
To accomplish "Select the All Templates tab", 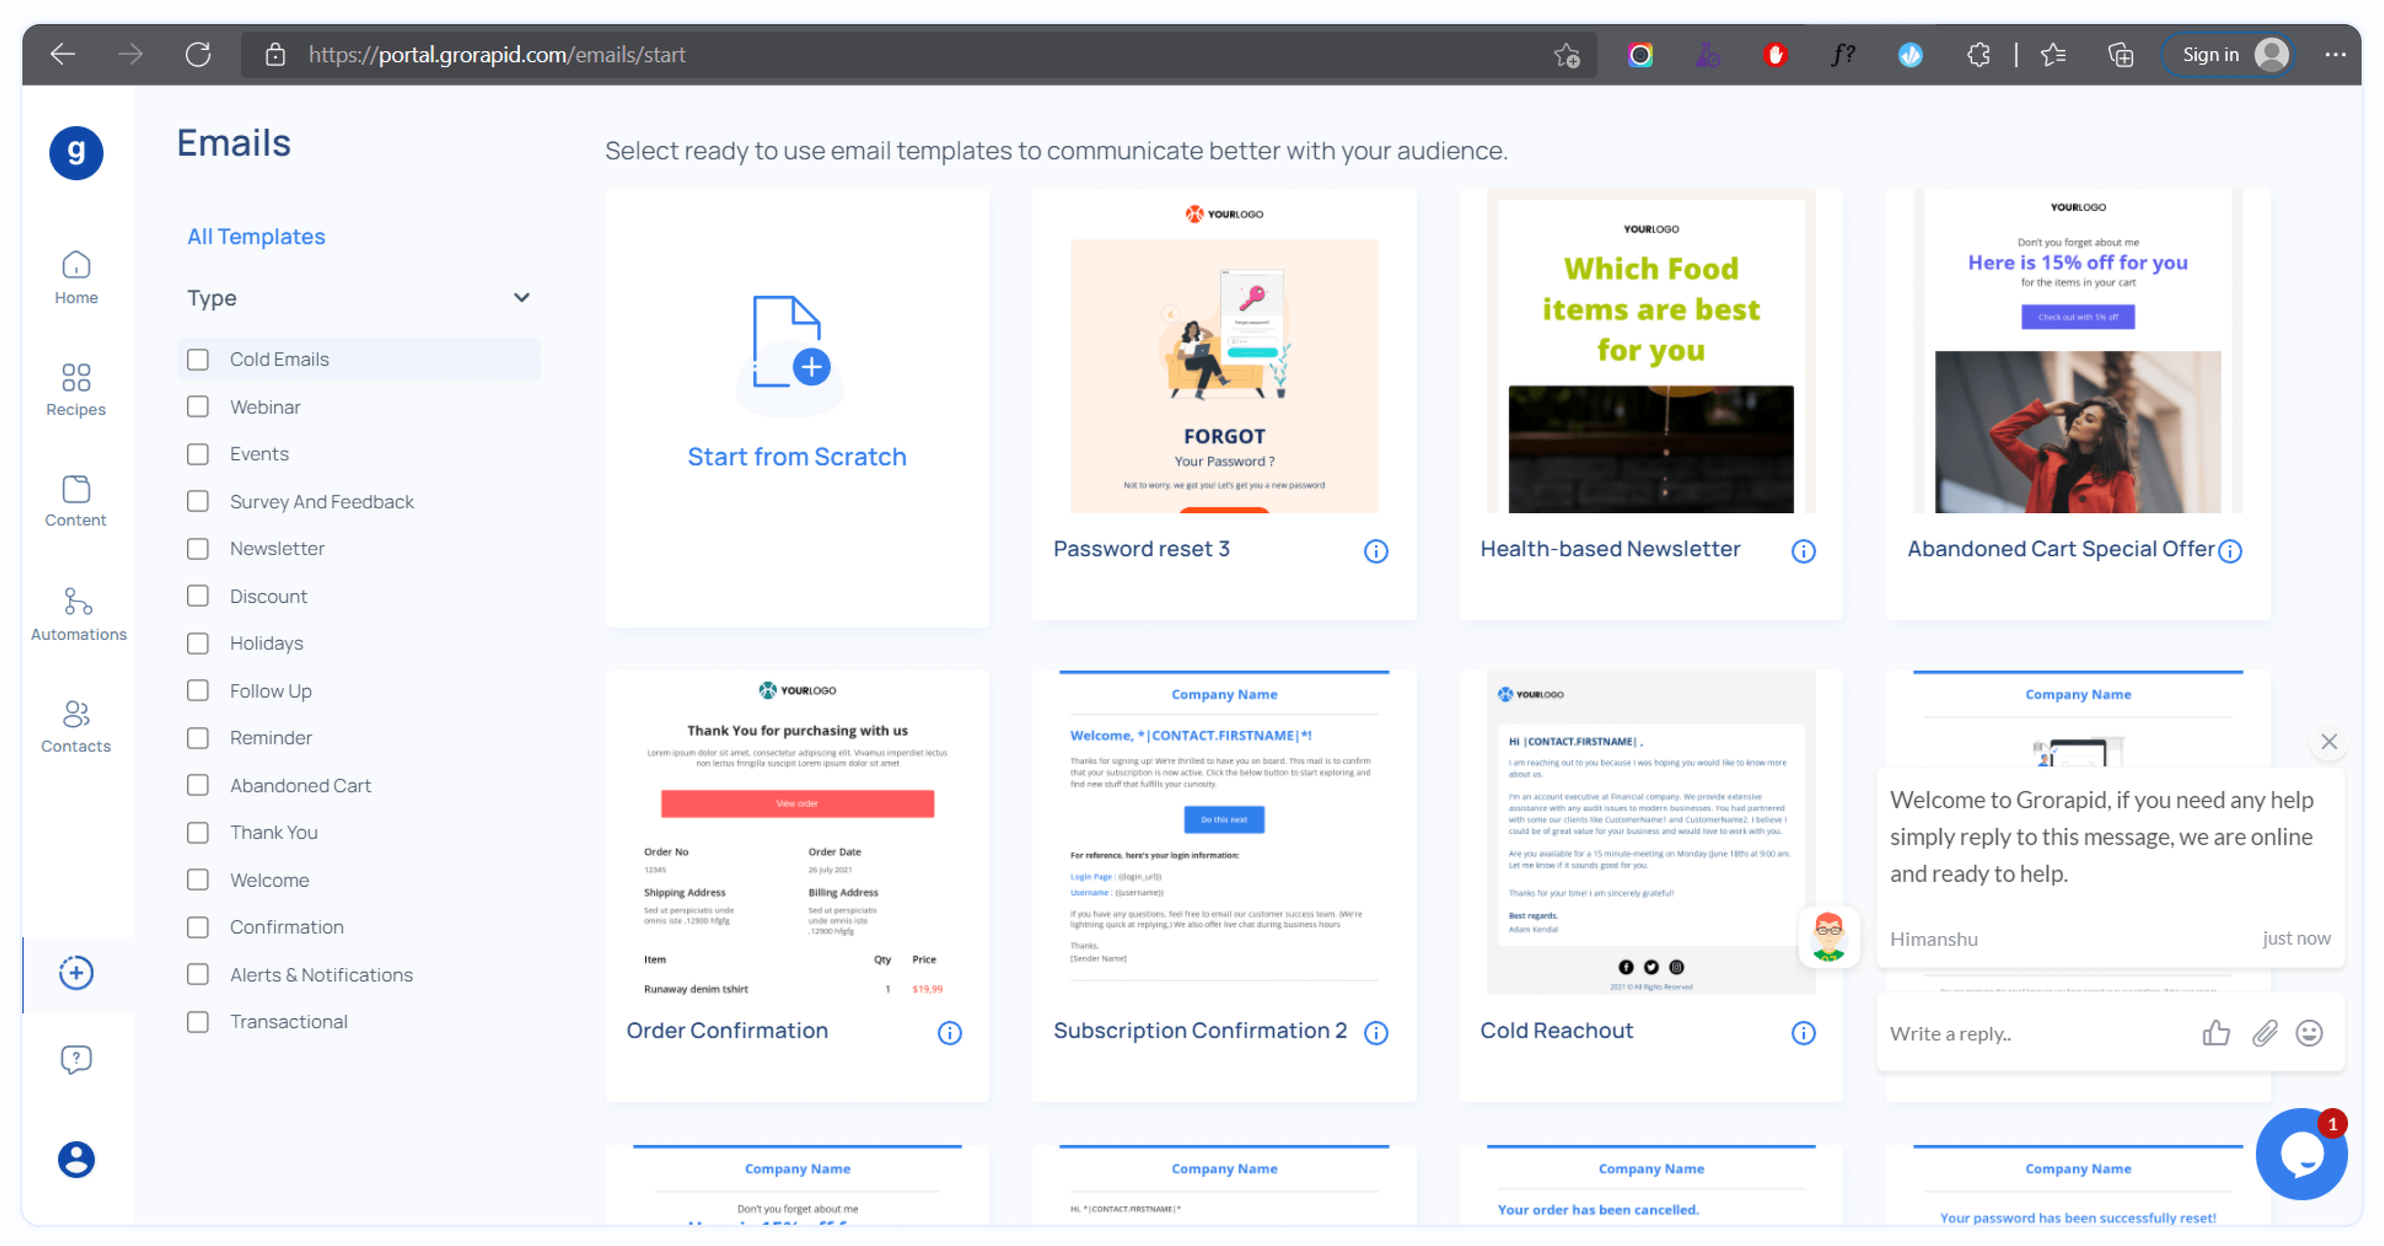I will pos(256,236).
